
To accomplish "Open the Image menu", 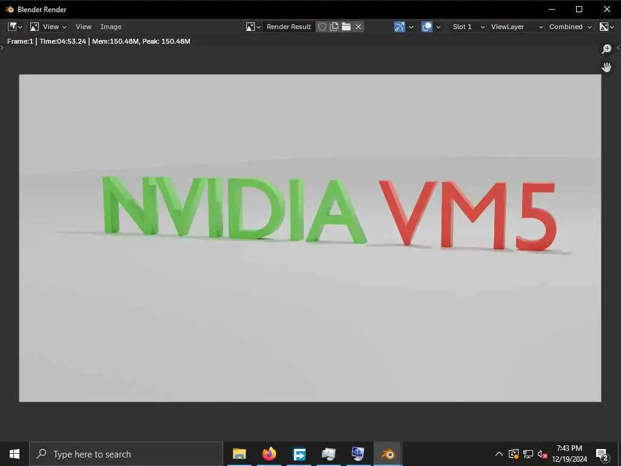I will pos(111,27).
